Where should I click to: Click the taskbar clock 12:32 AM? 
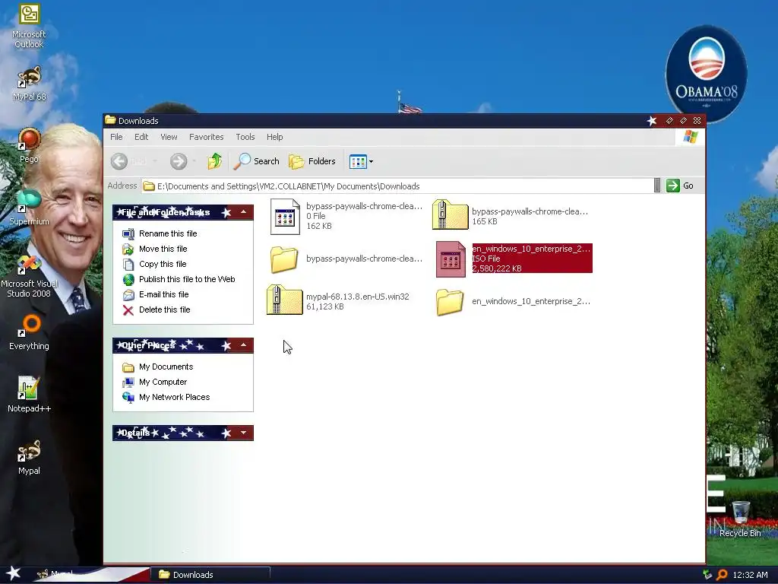(750, 575)
